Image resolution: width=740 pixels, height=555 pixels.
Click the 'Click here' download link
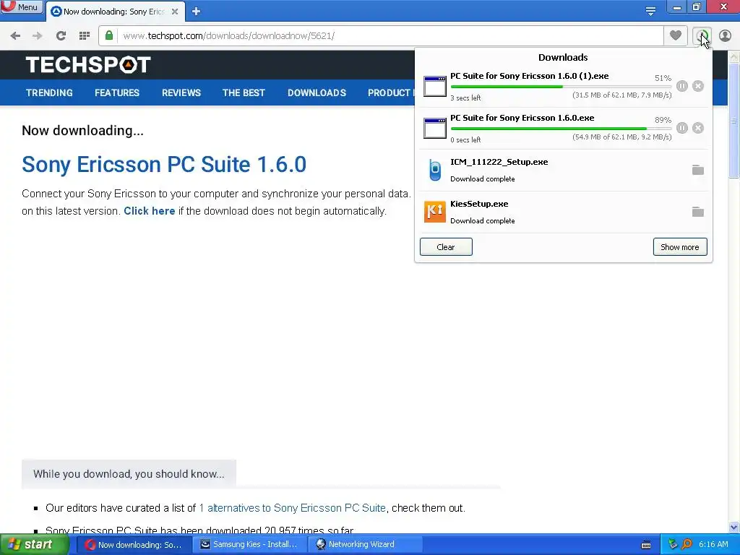[x=149, y=211]
